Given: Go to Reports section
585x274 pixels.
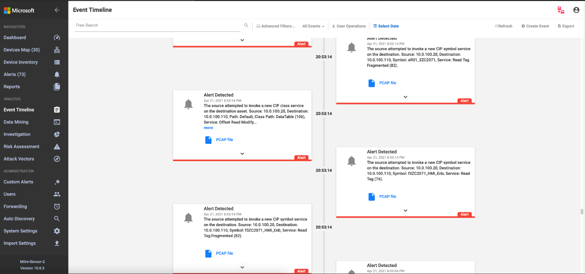Looking at the screenshot, I should (x=12, y=87).
